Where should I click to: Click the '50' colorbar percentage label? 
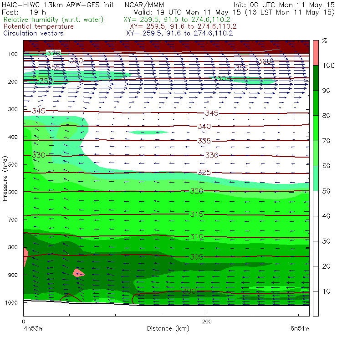click(326, 191)
